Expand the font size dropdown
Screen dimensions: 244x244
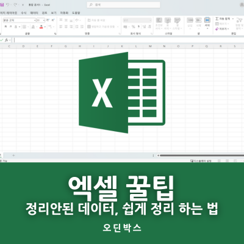point(44,20)
